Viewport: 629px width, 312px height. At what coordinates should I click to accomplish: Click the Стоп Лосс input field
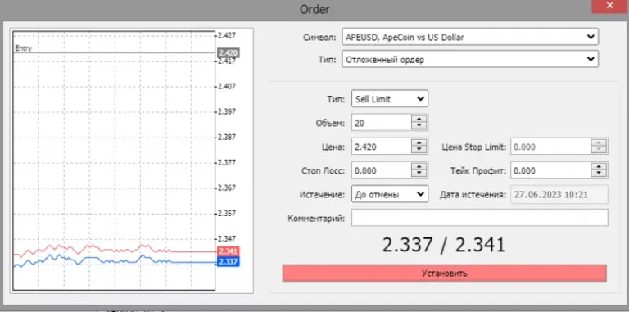(382, 170)
